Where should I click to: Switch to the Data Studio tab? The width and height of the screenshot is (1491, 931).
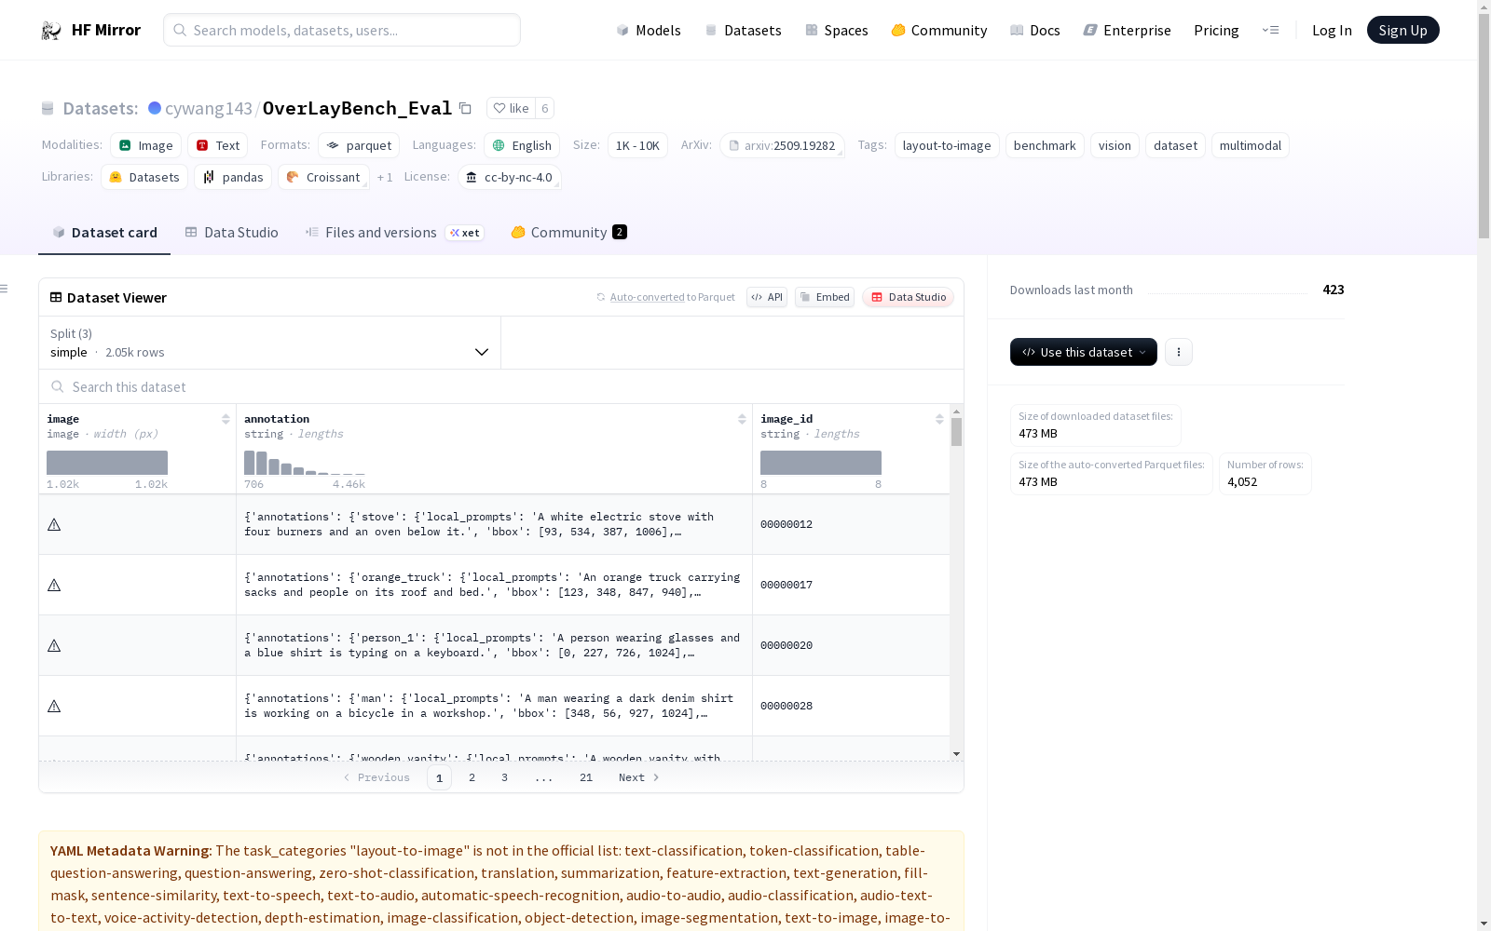pyautogui.click(x=231, y=233)
